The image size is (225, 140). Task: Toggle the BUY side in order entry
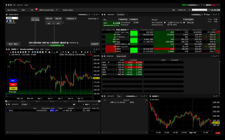(11, 44)
